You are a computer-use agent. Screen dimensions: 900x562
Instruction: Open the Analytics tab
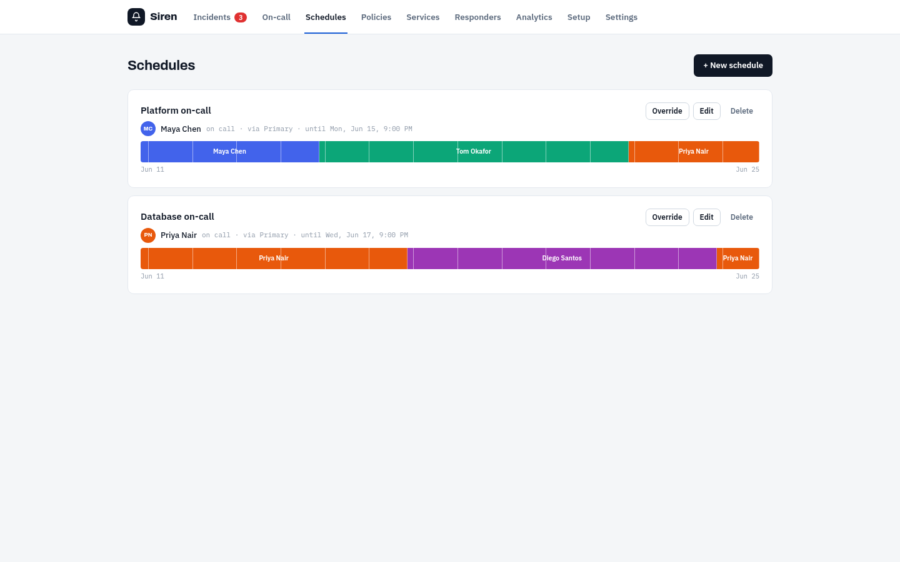click(534, 17)
